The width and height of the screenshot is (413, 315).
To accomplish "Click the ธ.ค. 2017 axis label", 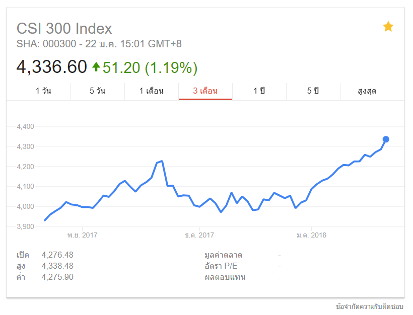I will [199, 235].
